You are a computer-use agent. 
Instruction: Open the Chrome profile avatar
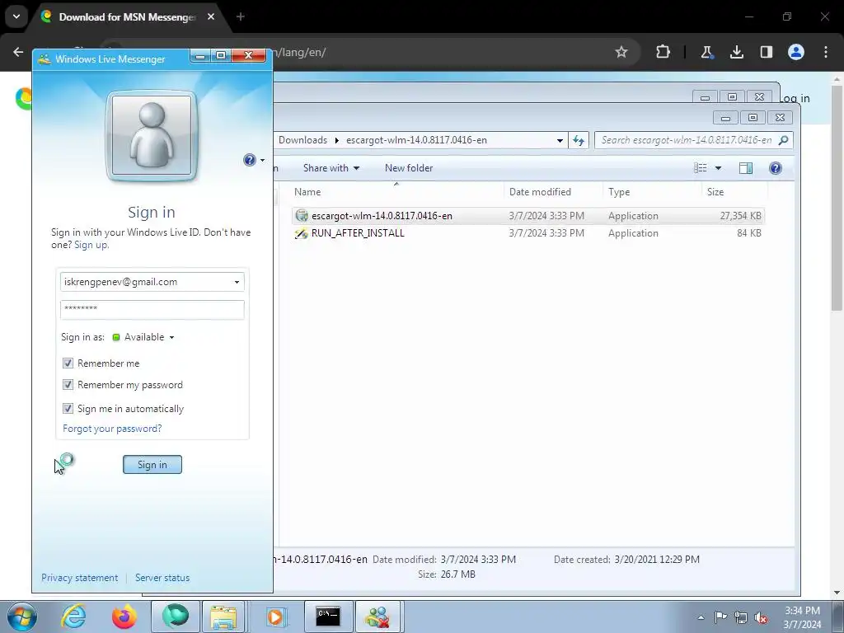click(x=796, y=52)
